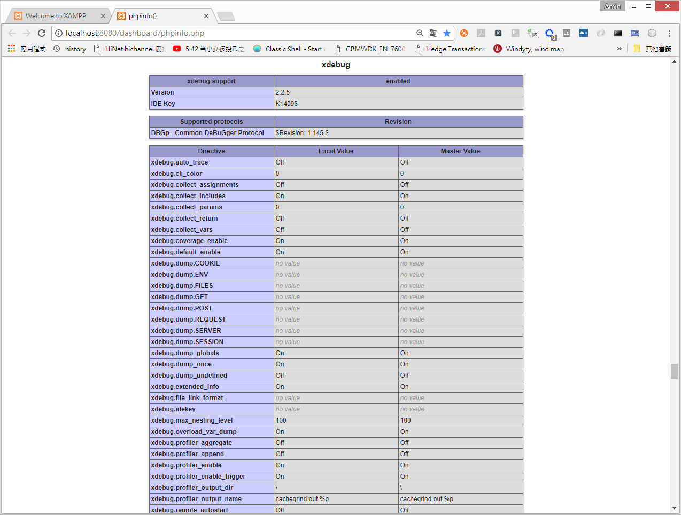The height and width of the screenshot is (515, 681).
Task: Click the Cb extension icon
Action: point(567,33)
